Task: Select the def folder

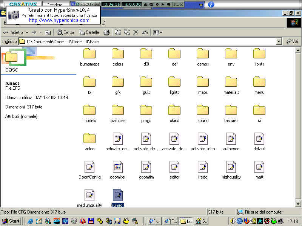Action: click(x=174, y=57)
